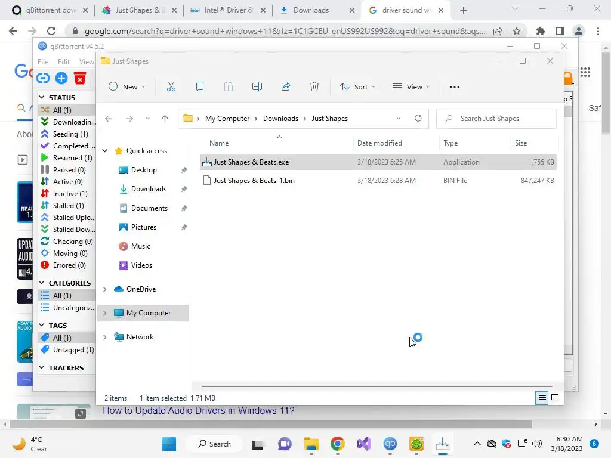Click the Share icon in Explorer toolbar

coord(286,87)
